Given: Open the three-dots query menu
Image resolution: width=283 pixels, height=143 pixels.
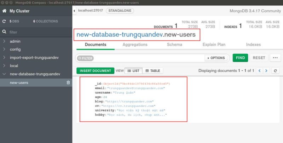Looking at the screenshot, I should [275, 58].
